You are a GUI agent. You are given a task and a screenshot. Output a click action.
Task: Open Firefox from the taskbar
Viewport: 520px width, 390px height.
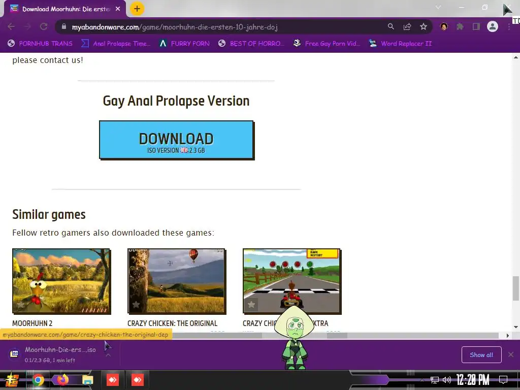(62, 380)
